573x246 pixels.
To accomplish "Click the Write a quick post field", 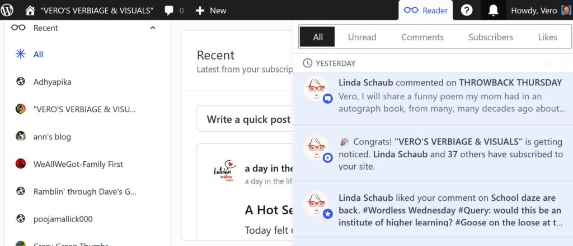I will (x=245, y=119).
